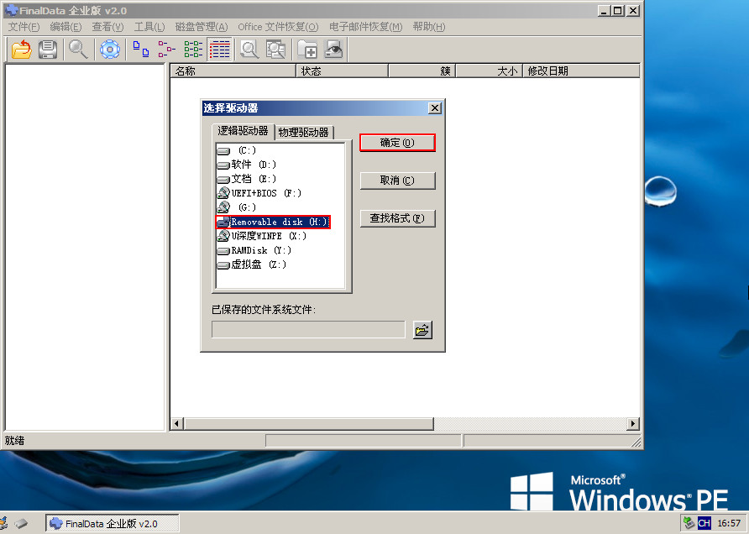Open the 磁盘管理(A) menu

click(x=202, y=27)
